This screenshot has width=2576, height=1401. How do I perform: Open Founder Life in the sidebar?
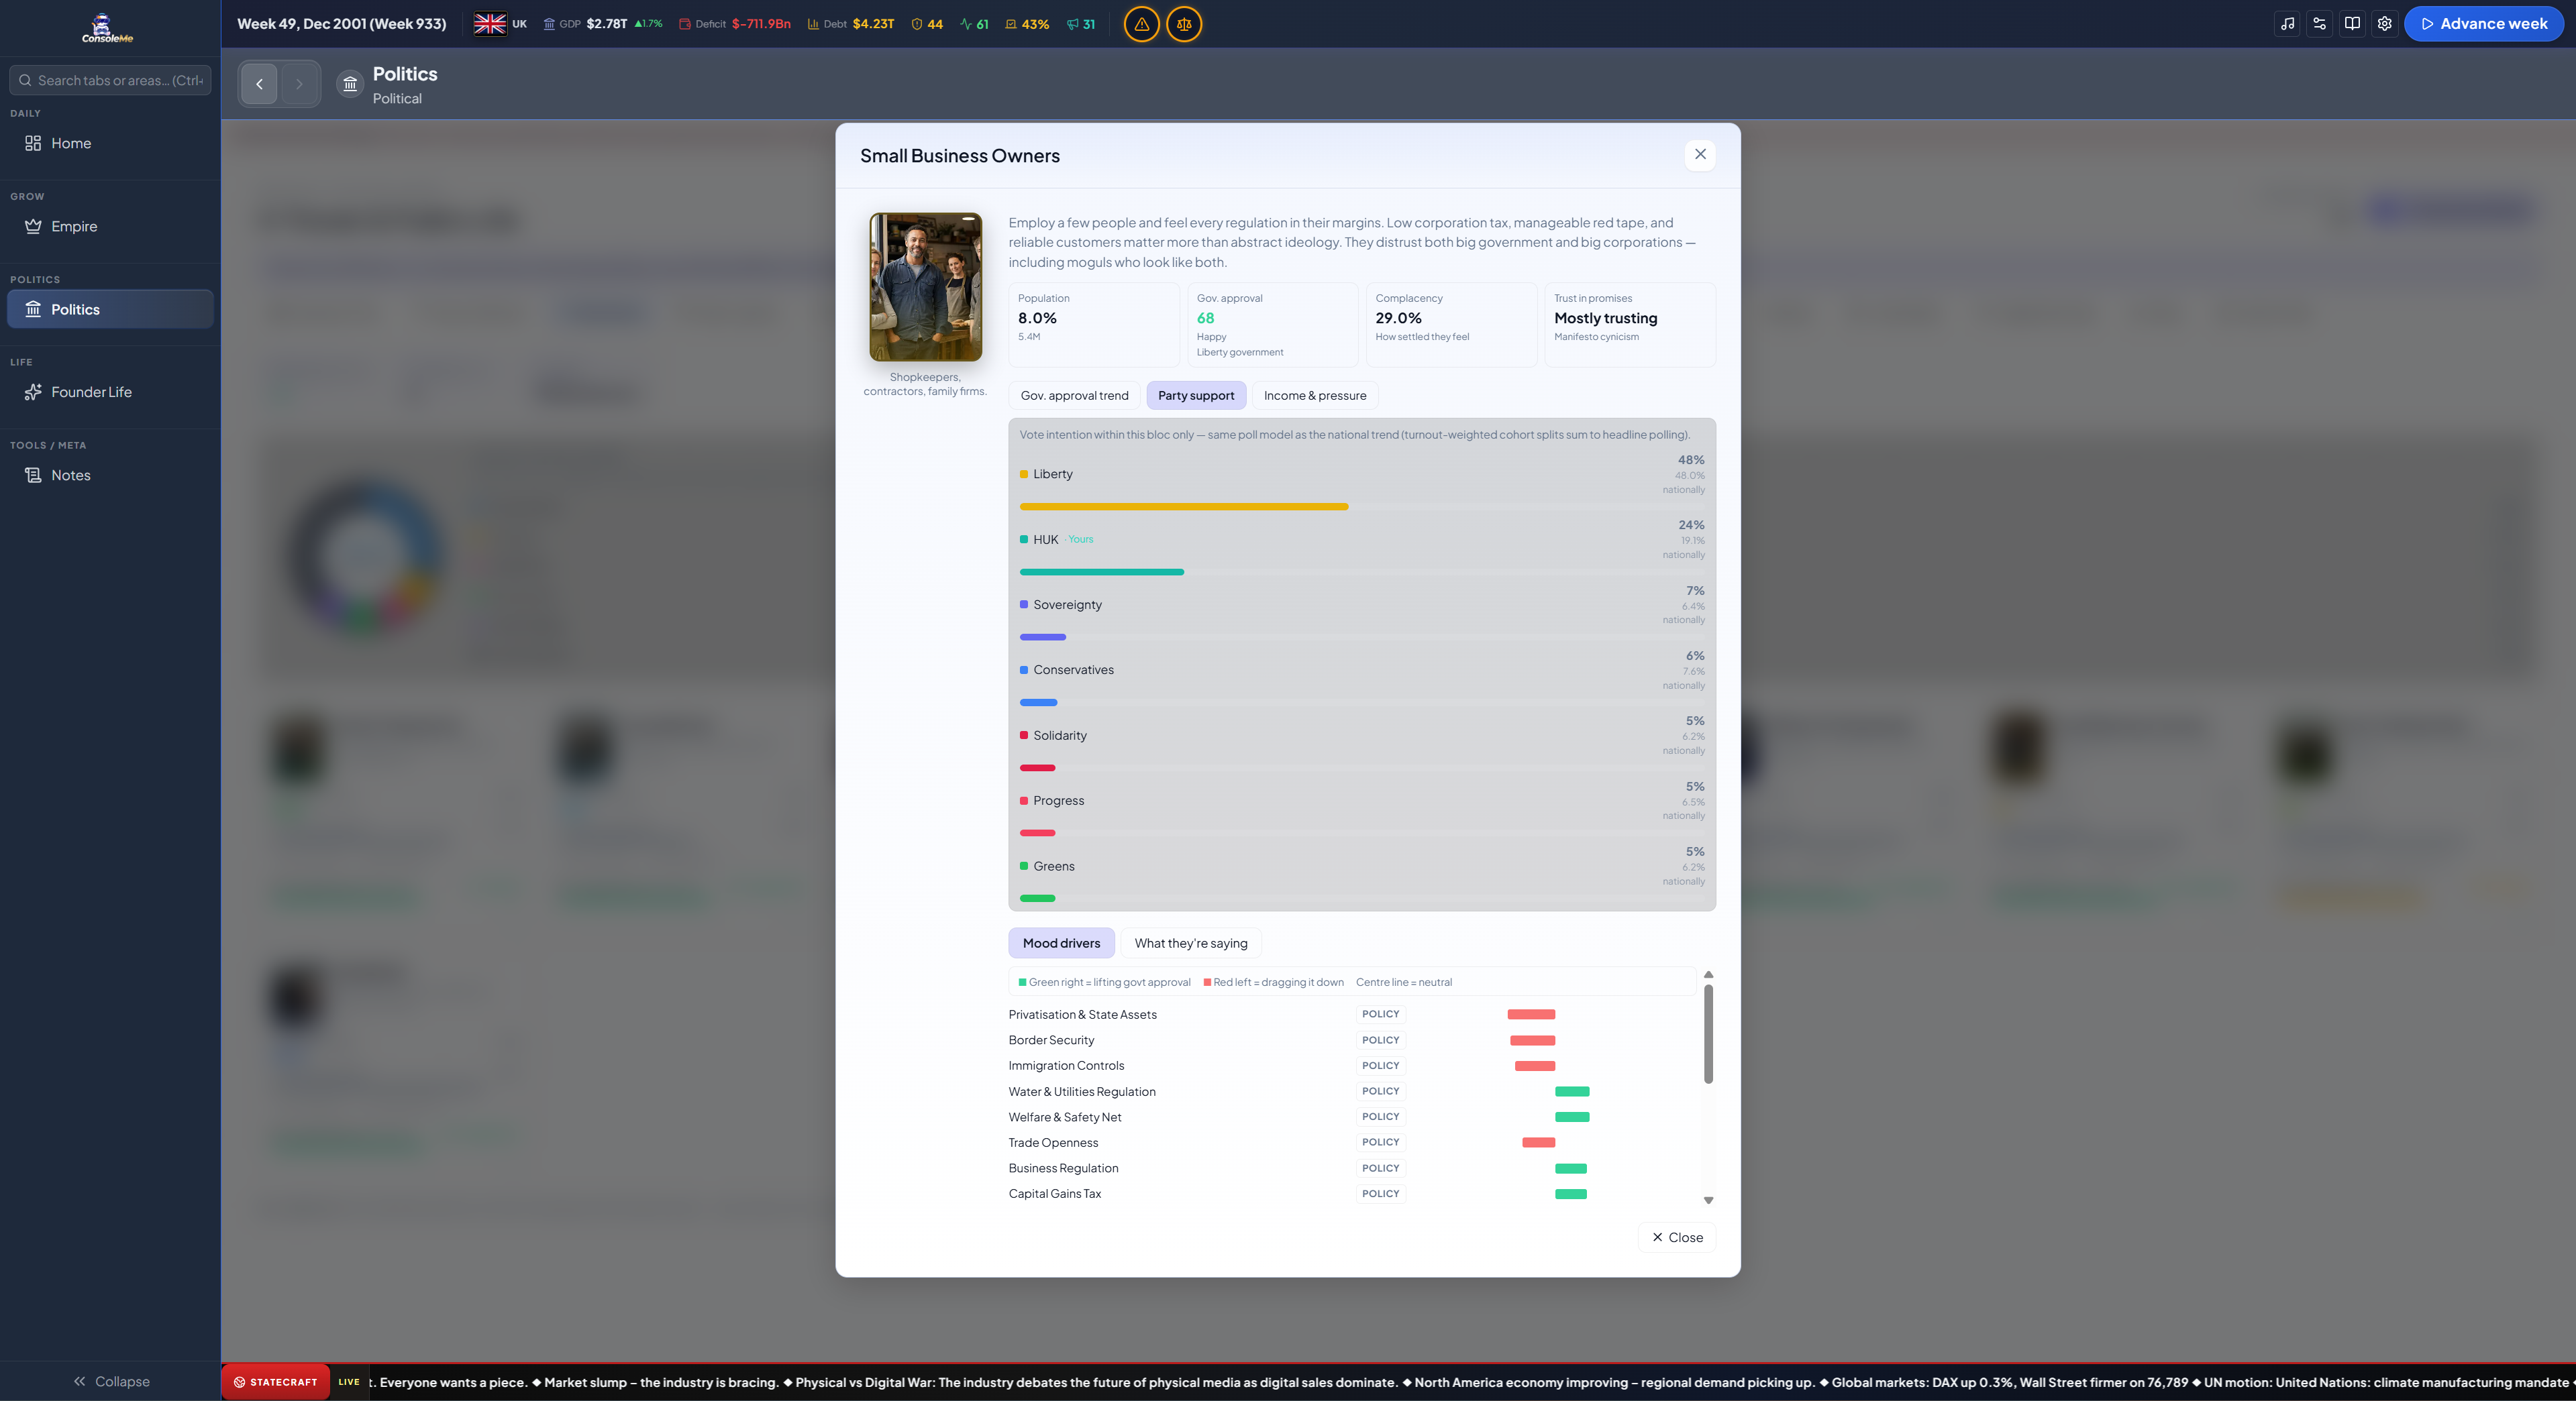pos(110,392)
